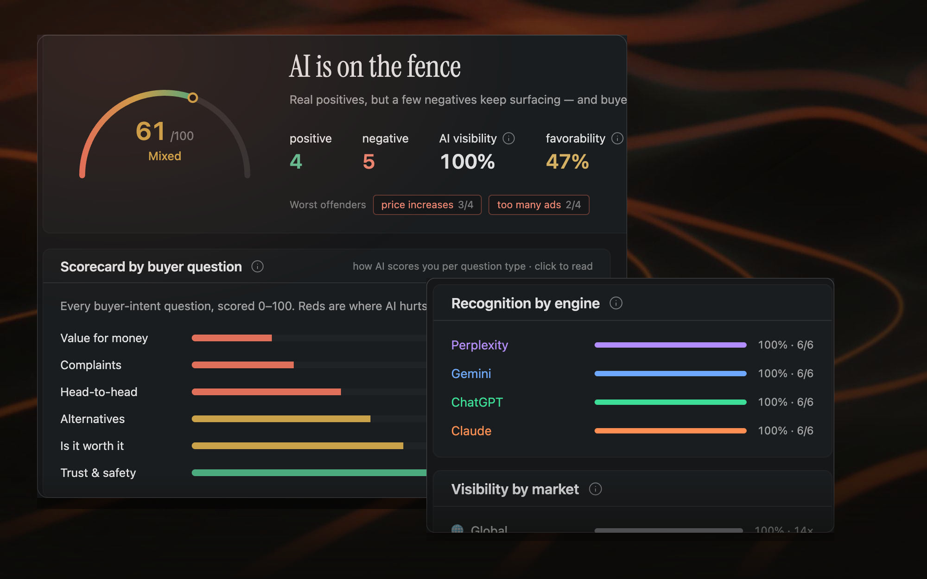
Task: Click the Trust & safety green bar
Action: [x=309, y=472]
